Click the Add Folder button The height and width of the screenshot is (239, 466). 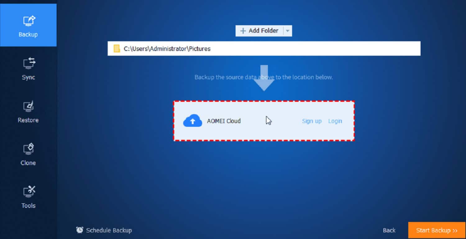pyautogui.click(x=259, y=31)
